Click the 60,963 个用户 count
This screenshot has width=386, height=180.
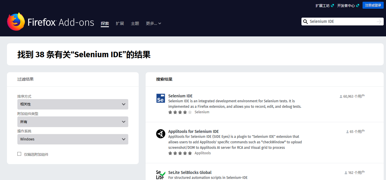[x=354, y=97]
